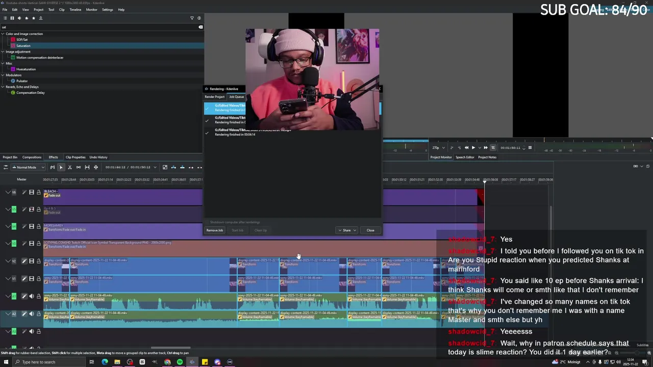Click the Master track label
The width and height of the screenshot is (653, 367).
point(21,179)
